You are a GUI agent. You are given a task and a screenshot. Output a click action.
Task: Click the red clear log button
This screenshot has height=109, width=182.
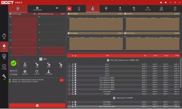pos(62,80)
